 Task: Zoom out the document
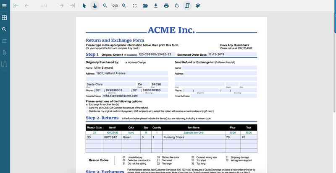[x=105, y=6]
